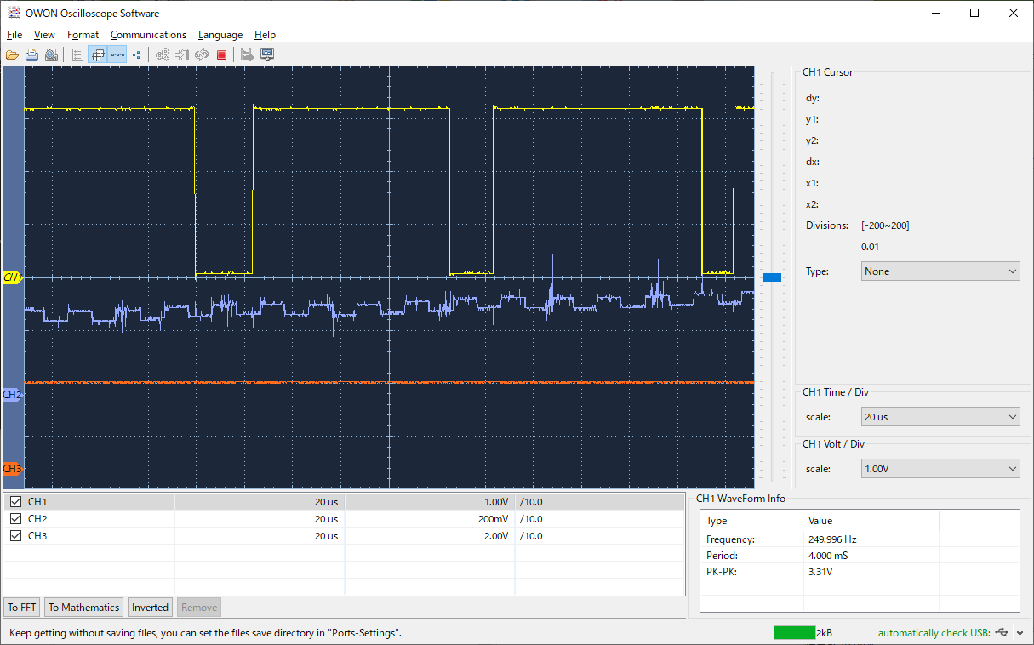1034x645 pixels.
Task: Uncheck the CH1 channel checkbox
Action: pos(15,502)
